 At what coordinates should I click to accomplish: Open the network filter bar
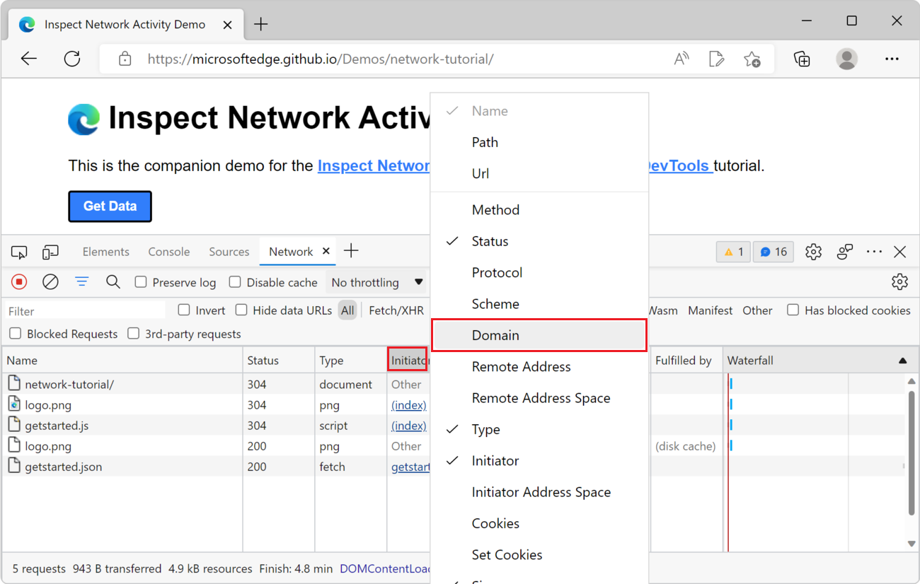click(81, 281)
